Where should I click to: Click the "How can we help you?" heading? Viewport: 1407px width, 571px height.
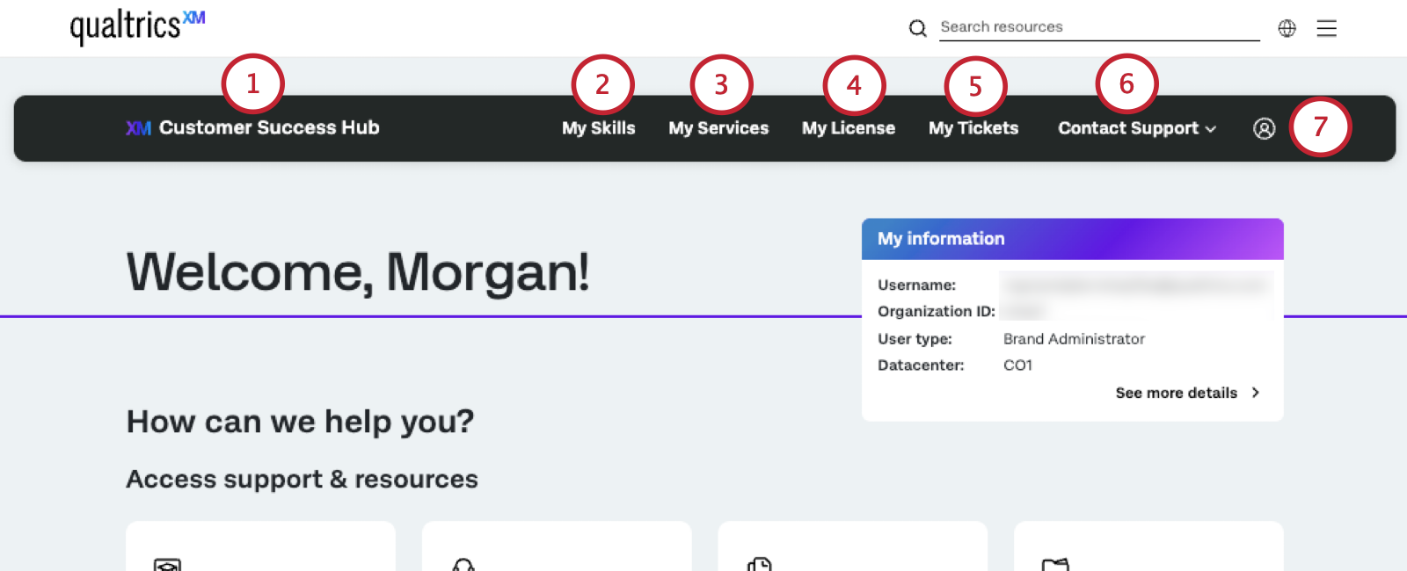pos(300,422)
